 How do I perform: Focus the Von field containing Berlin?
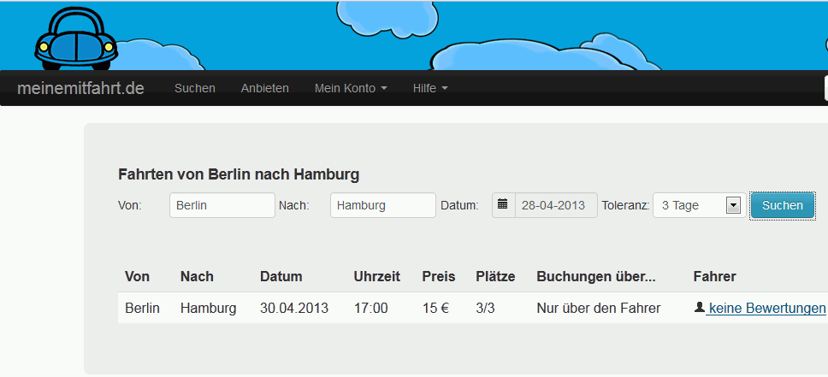222,205
